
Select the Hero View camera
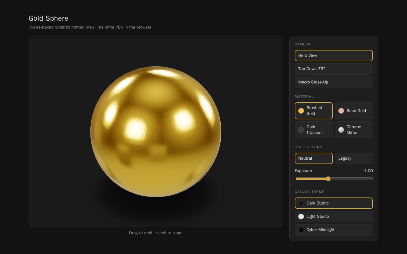pos(334,56)
